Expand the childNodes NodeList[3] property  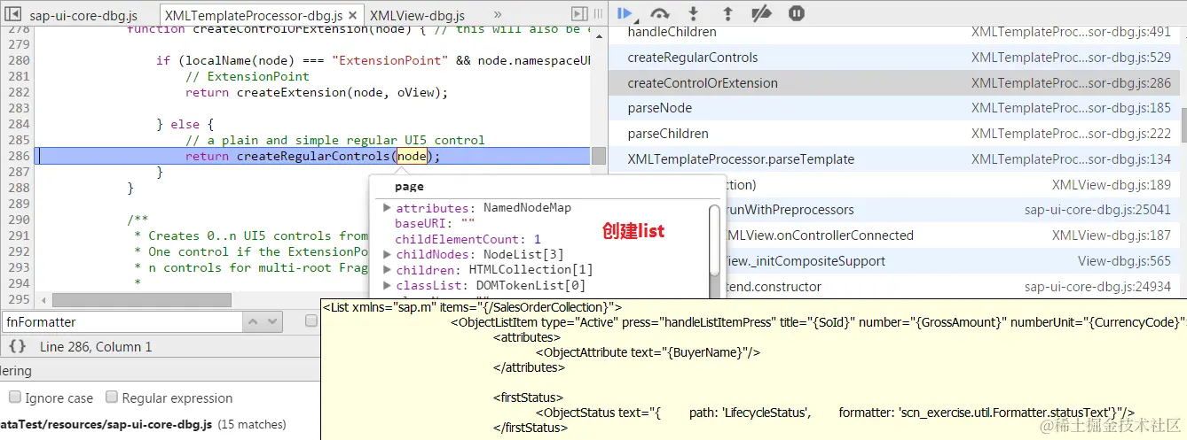[388, 255]
